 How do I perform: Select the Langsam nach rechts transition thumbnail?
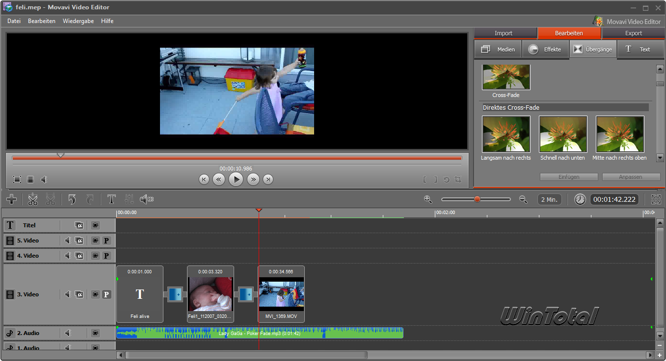pos(506,134)
